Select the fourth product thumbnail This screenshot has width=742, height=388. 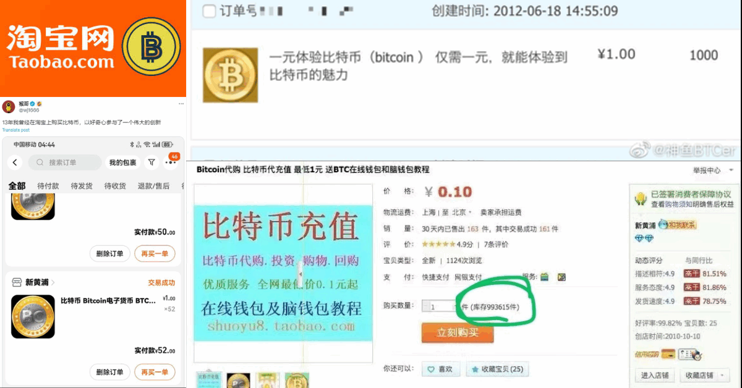[297, 380]
